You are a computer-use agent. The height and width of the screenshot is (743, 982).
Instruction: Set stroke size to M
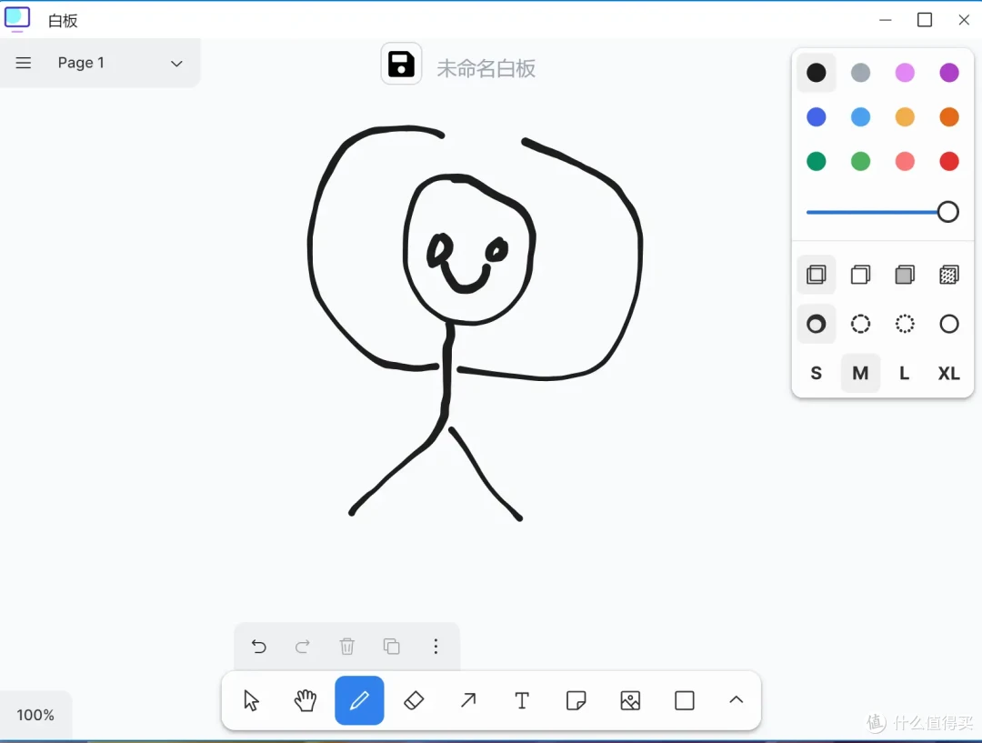pos(860,374)
